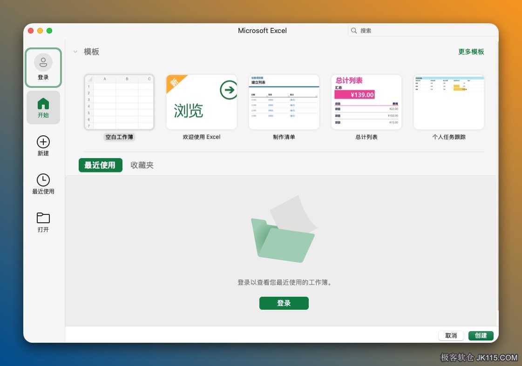Click the 模板 section heading
Viewport: 522px width, 366px height.
pos(92,52)
